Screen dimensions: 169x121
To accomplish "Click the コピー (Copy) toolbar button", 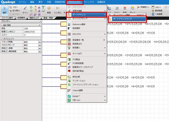I will (14, 7).
